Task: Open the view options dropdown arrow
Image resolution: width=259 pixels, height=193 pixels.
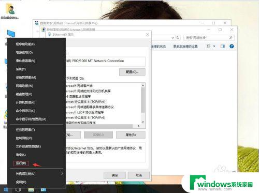Action: (214, 46)
